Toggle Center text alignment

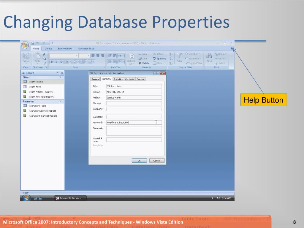point(98,56)
